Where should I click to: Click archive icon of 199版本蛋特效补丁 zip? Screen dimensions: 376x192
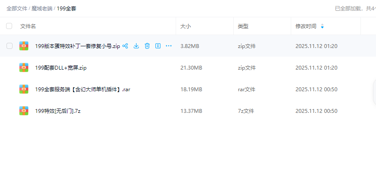[24, 46]
